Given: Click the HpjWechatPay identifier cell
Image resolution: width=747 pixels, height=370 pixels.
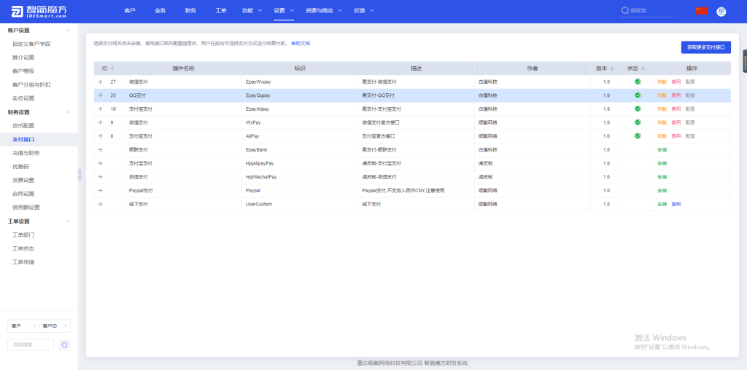Looking at the screenshot, I should point(300,177).
